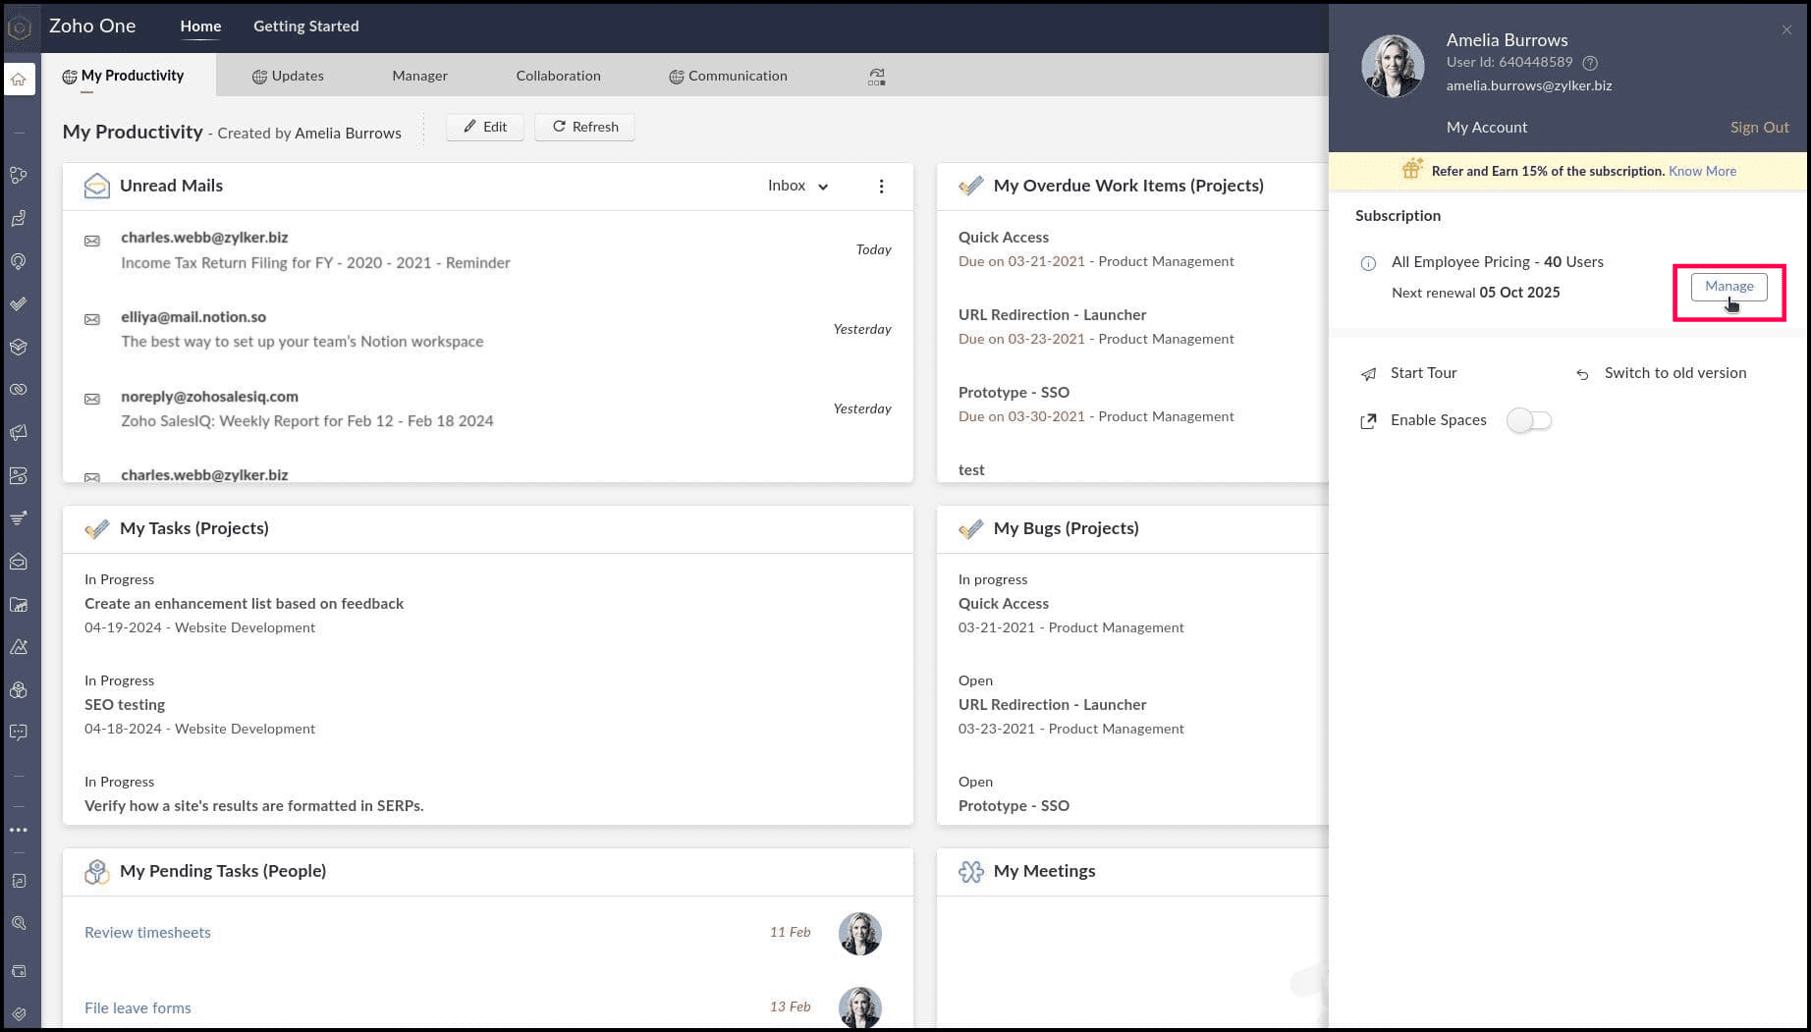
Task: Open Unread Mails widget three-dot menu
Action: pyautogui.click(x=881, y=187)
